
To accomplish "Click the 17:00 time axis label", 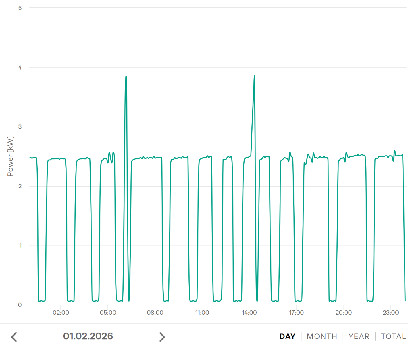I will [296, 313].
